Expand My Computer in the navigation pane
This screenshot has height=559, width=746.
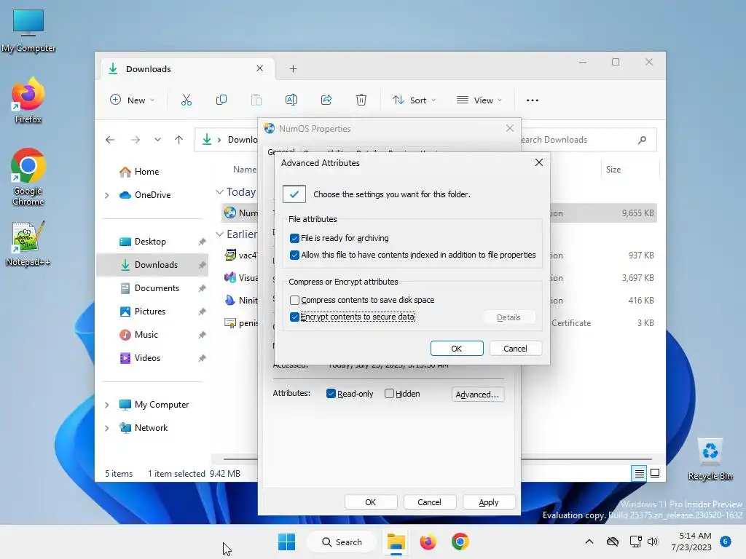point(107,405)
